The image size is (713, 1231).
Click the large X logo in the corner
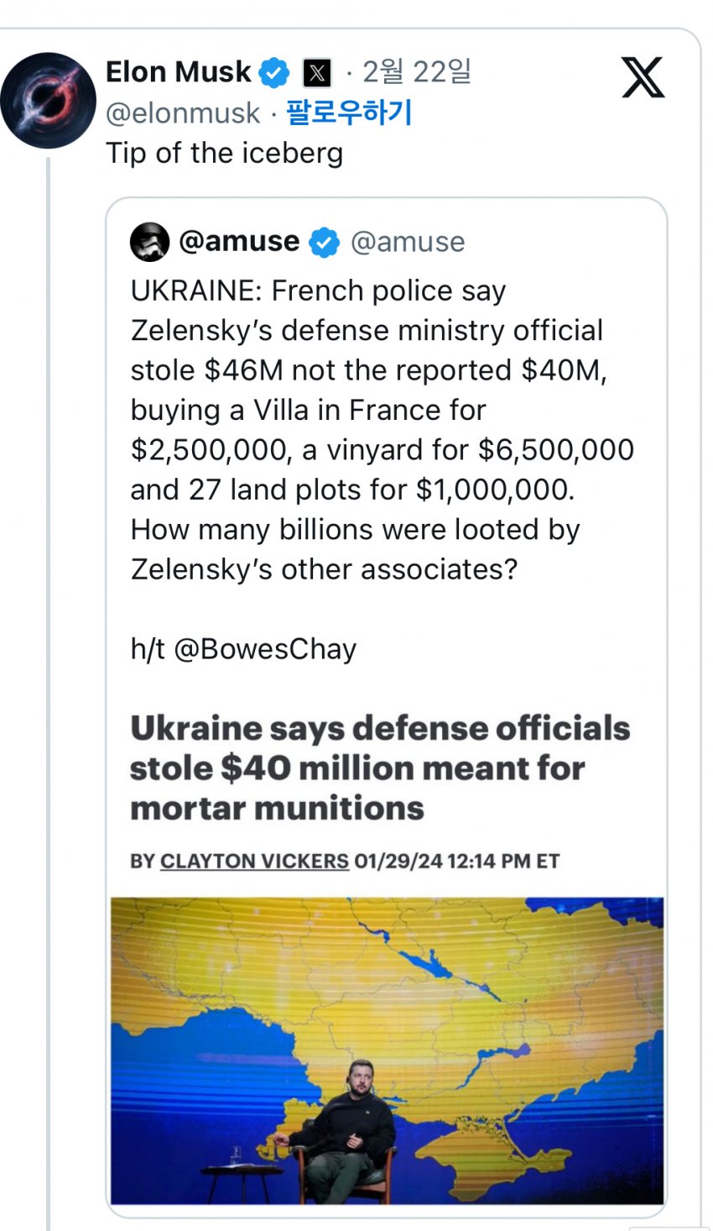click(643, 78)
